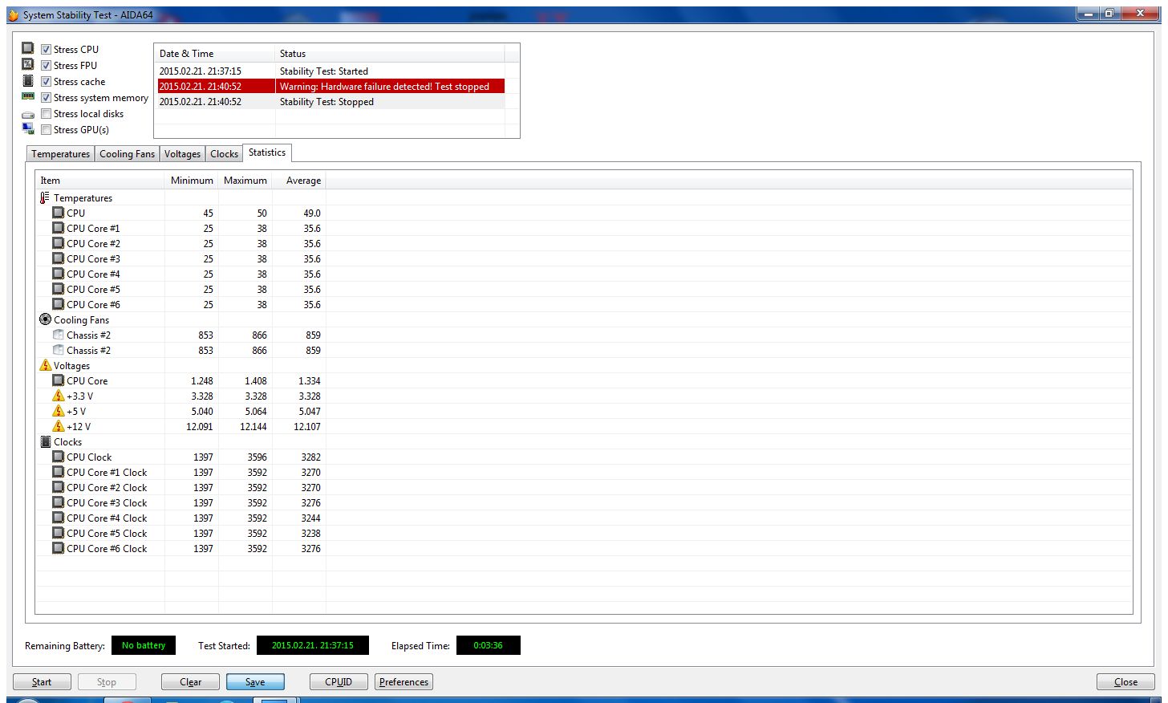Open the Clocks tab
This screenshot has width=1168, height=703.
[224, 154]
